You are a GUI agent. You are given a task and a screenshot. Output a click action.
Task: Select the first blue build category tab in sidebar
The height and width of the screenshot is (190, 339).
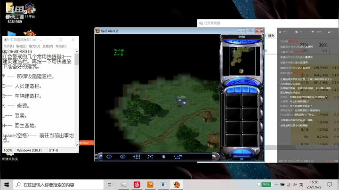230,90
